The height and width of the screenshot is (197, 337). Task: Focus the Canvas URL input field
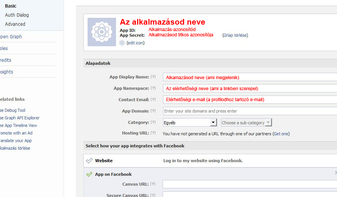[x=250, y=184]
